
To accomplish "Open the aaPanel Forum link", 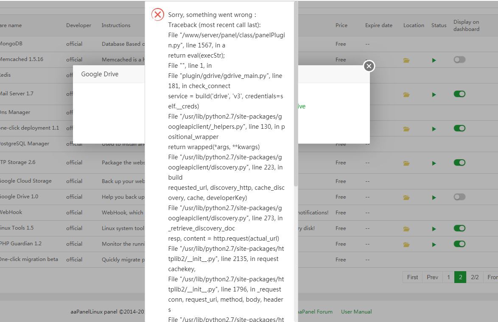I will (315, 311).
